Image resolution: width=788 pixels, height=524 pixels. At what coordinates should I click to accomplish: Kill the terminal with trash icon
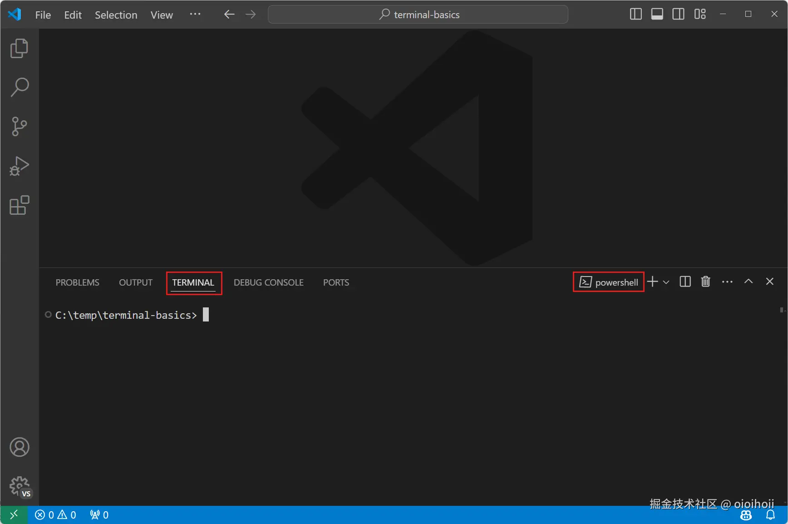[706, 282]
